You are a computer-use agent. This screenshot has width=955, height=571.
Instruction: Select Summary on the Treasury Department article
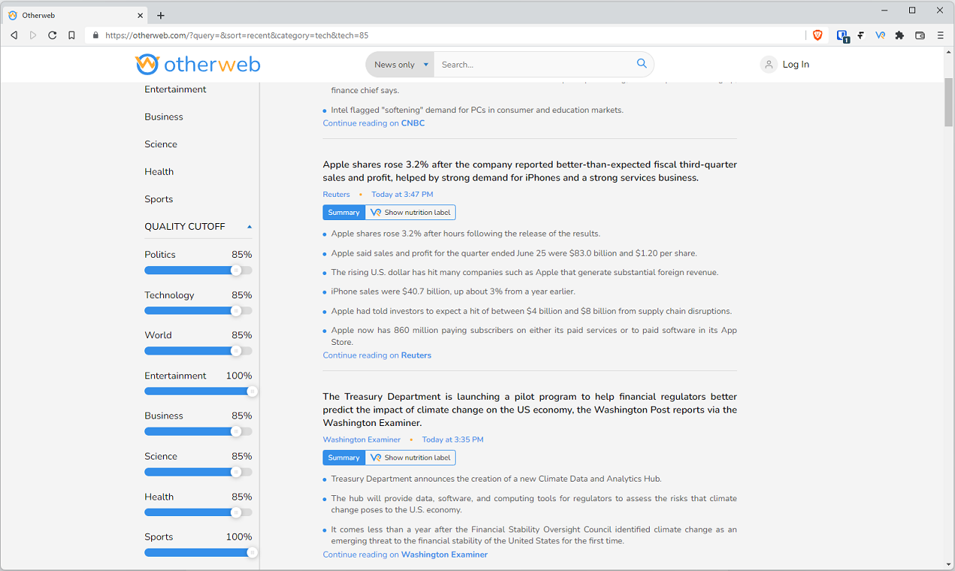344,458
